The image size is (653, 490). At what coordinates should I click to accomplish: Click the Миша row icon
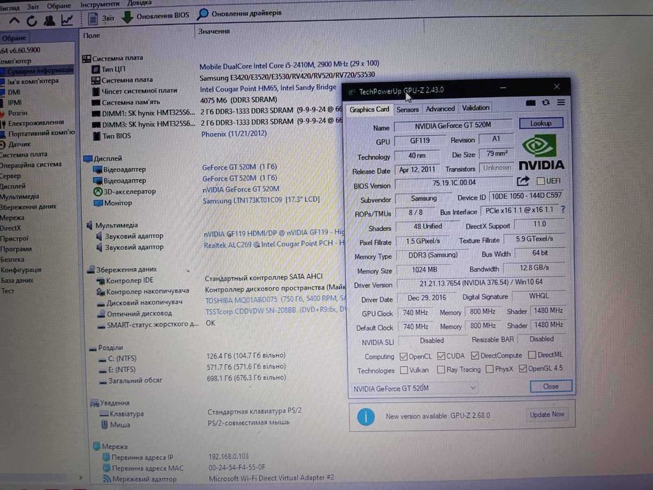pyautogui.click(x=104, y=425)
